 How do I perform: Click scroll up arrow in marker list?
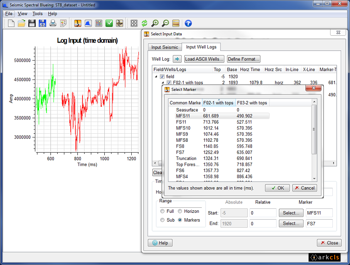[x=314, y=102]
